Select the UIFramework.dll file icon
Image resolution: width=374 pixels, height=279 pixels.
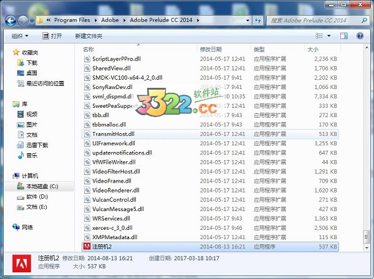pos(87,143)
